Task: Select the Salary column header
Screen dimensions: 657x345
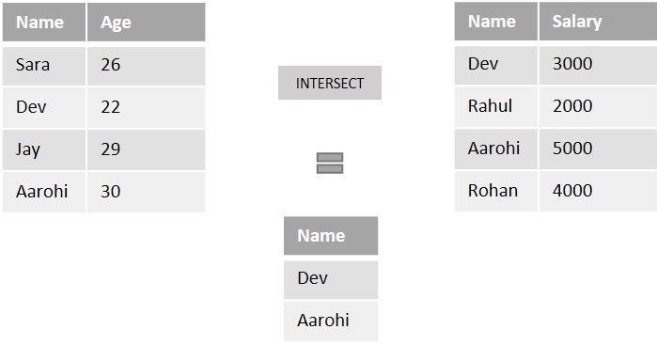Action: 598,22
